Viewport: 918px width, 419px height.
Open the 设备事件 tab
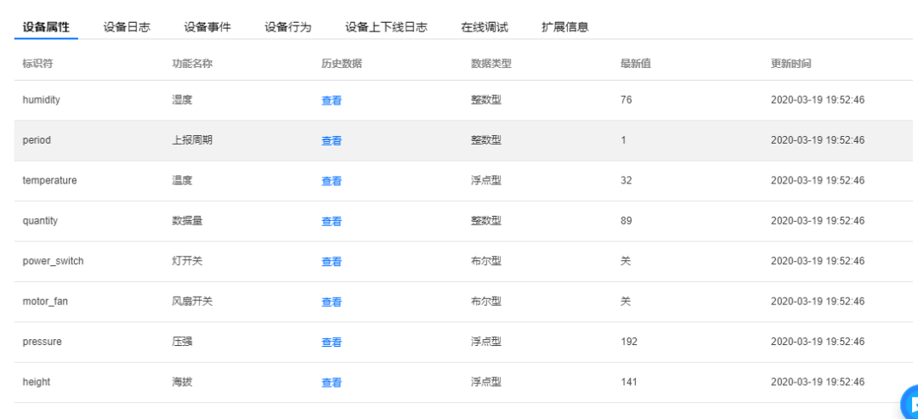(x=207, y=27)
